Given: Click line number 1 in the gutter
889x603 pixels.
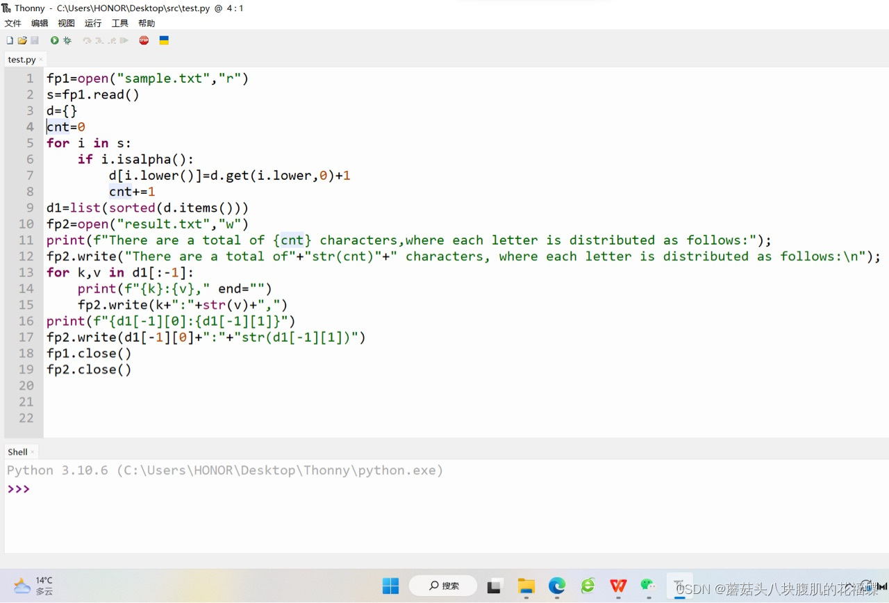Looking at the screenshot, I should (x=30, y=79).
